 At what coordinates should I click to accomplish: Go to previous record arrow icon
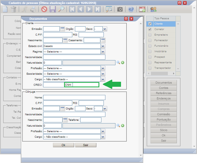tap(81, 9)
